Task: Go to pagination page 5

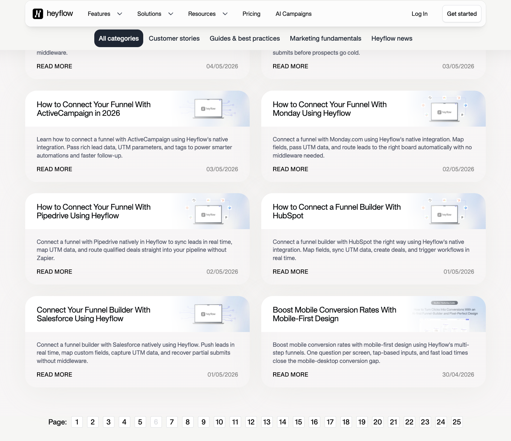Action: coord(140,422)
